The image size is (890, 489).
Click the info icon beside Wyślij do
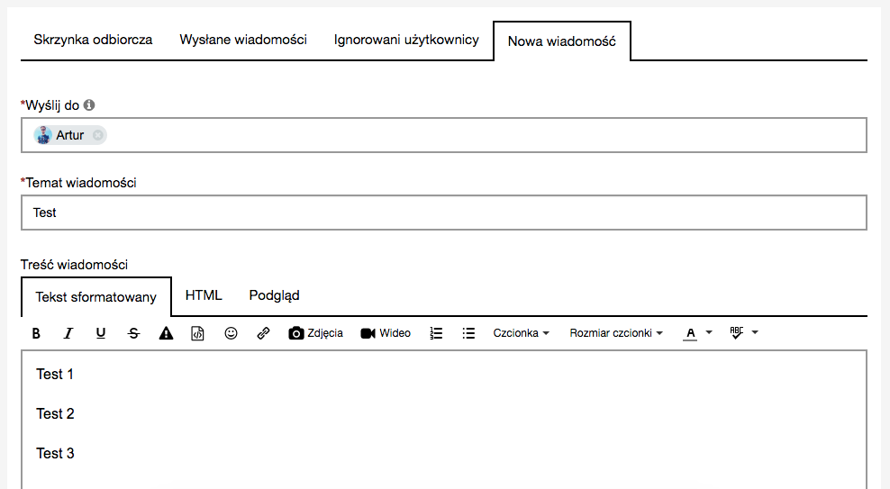tap(89, 105)
